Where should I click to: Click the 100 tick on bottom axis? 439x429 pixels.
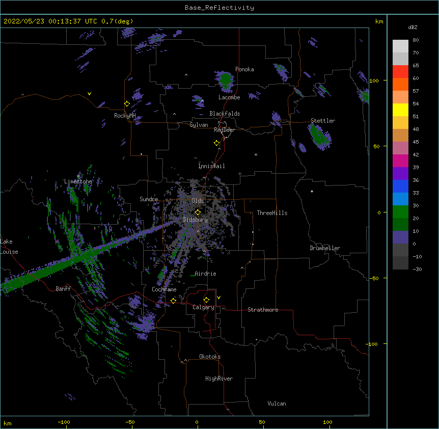coord(328,422)
